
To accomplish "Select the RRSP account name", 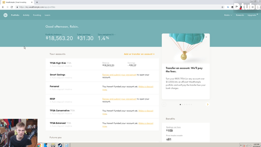I will (x=53, y=99).
